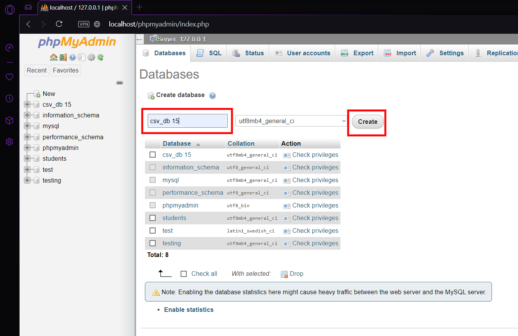Click privileges icon in csv_db 15 row
Viewport: 518px width, 336px height.
click(x=287, y=155)
